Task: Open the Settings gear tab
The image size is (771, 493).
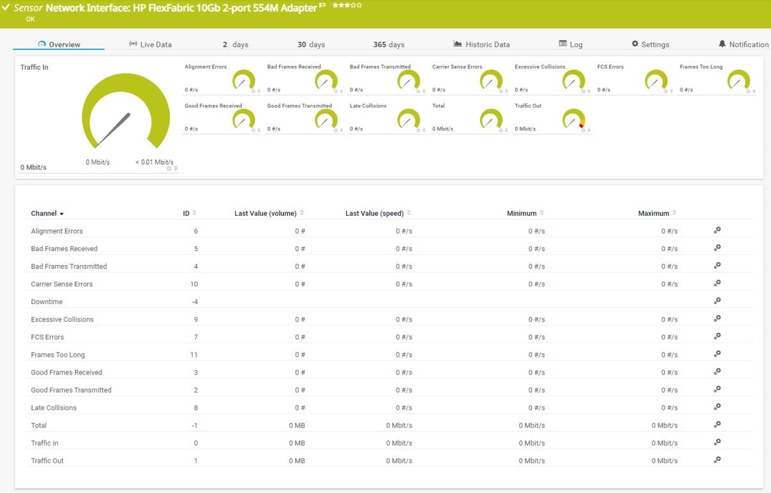Action: (x=651, y=45)
